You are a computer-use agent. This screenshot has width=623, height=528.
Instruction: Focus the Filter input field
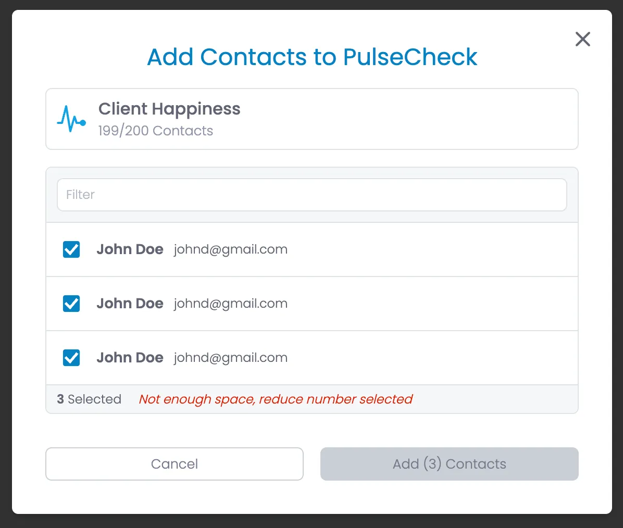click(312, 195)
